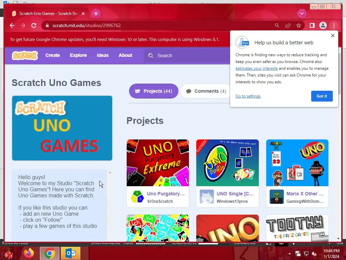Image resolution: width=346 pixels, height=260 pixels.
Task: Open the Chrome side panel
Action: (312, 25)
